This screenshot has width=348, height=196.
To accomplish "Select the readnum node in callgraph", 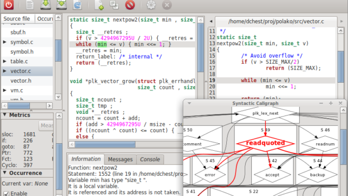I will tap(320, 144).
